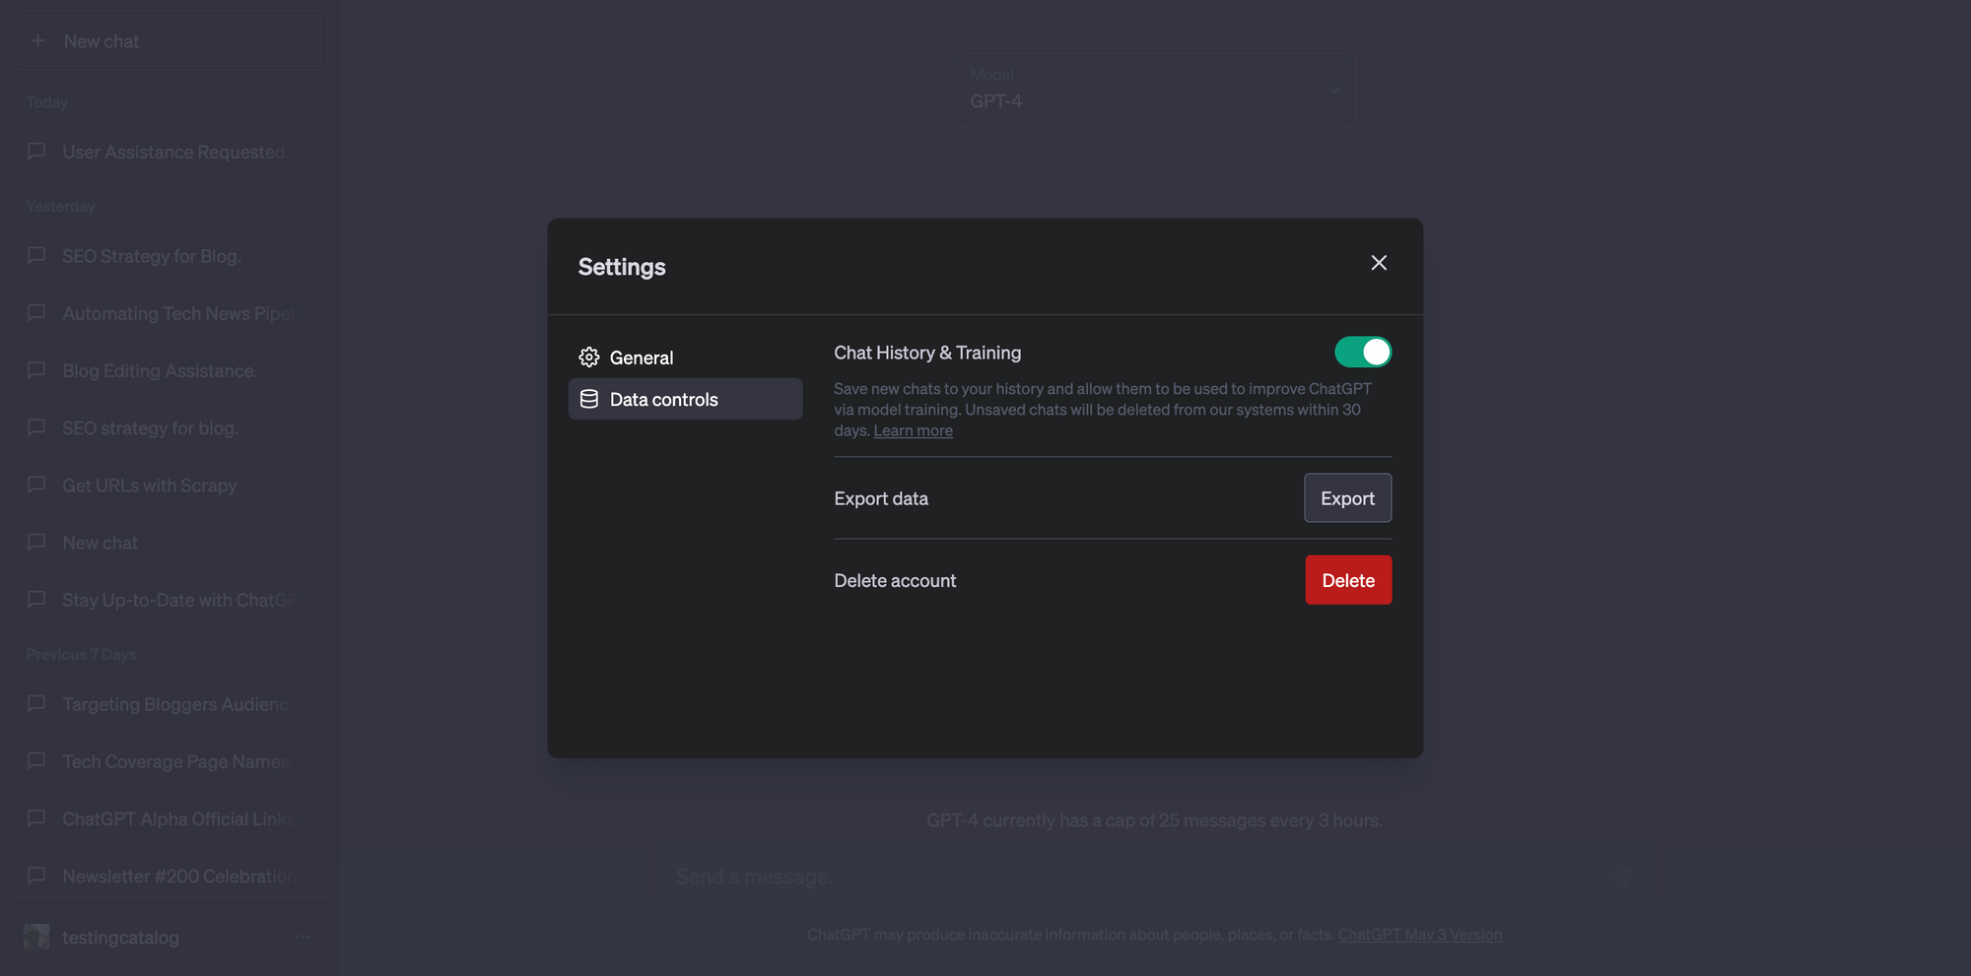Click the red Delete account button

(x=1348, y=580)
